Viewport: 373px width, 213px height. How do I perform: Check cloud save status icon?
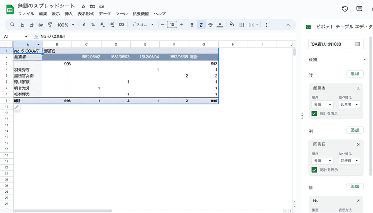102,7
